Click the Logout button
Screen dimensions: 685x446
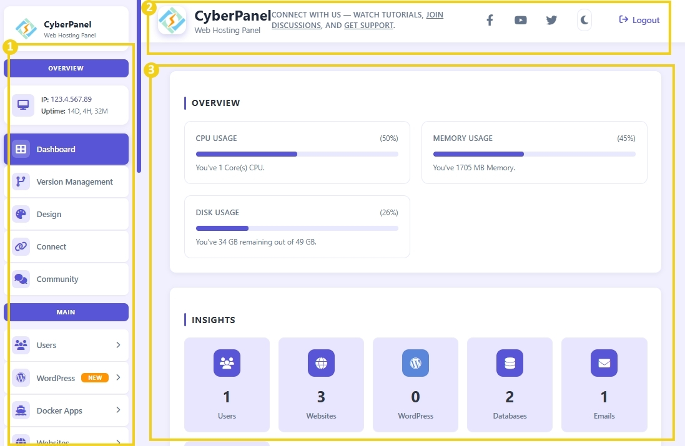pos(639,20)
